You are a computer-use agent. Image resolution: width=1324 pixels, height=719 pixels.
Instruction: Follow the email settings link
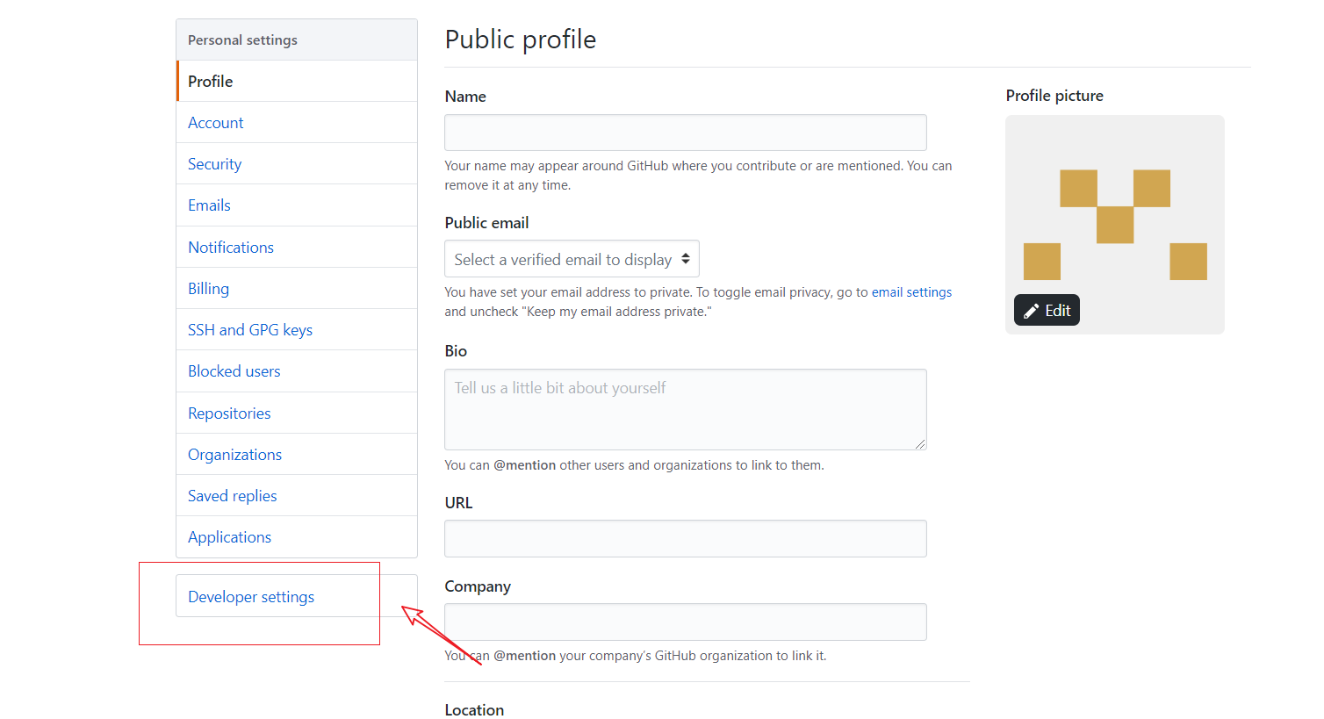click(x=911, y=292)
